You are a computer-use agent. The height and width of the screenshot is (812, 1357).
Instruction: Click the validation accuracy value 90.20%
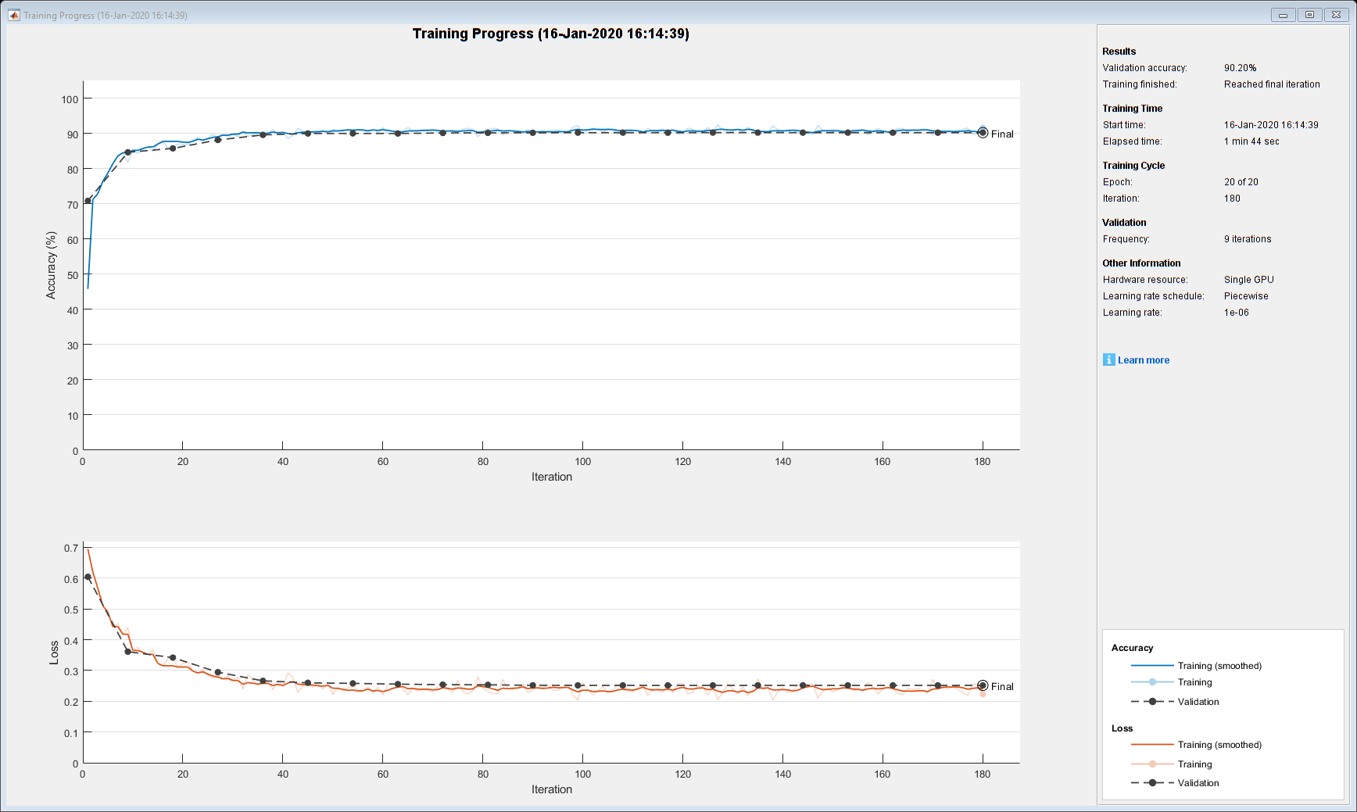[x=1240, y=68]
